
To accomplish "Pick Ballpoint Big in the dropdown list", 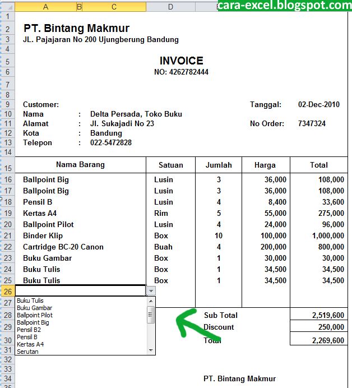I will point(33,322).
